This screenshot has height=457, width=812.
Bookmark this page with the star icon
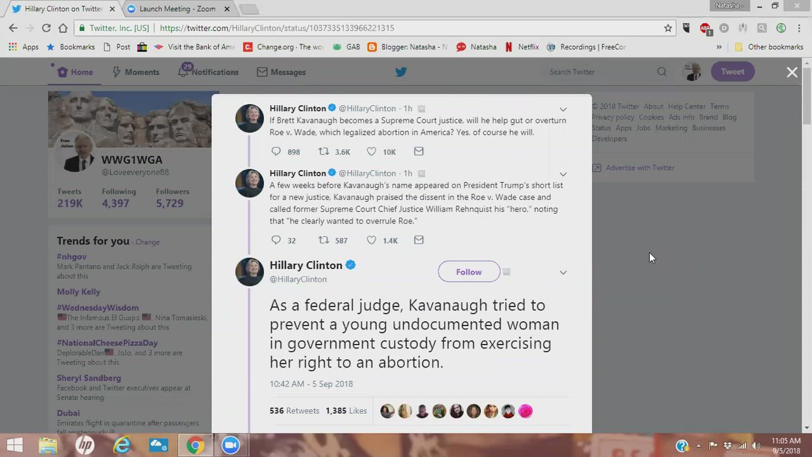pos(668,28)
